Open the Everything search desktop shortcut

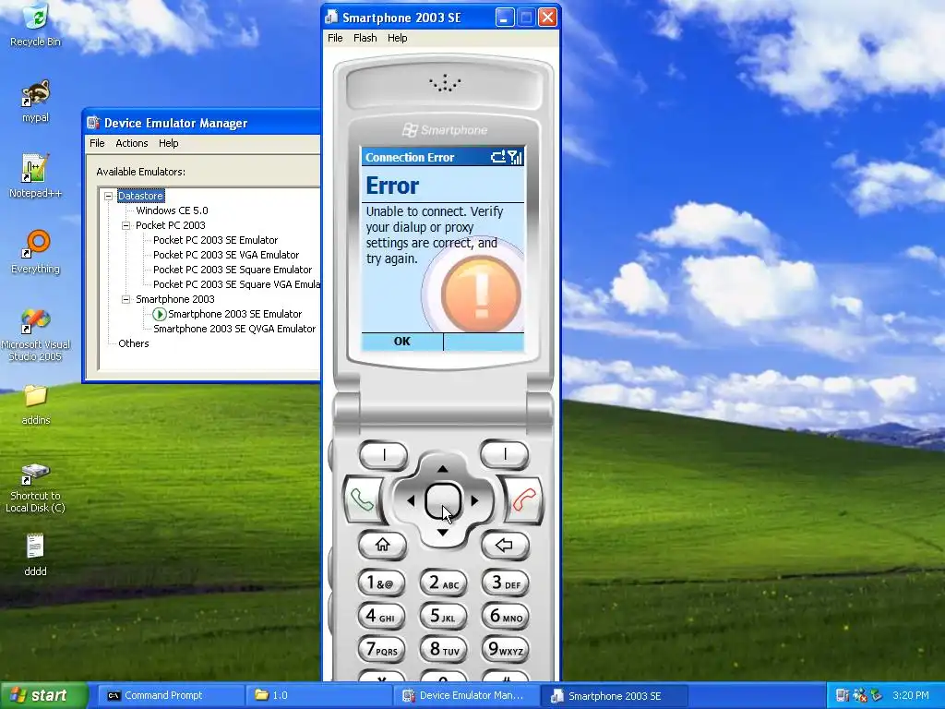(x=36, y=251)
